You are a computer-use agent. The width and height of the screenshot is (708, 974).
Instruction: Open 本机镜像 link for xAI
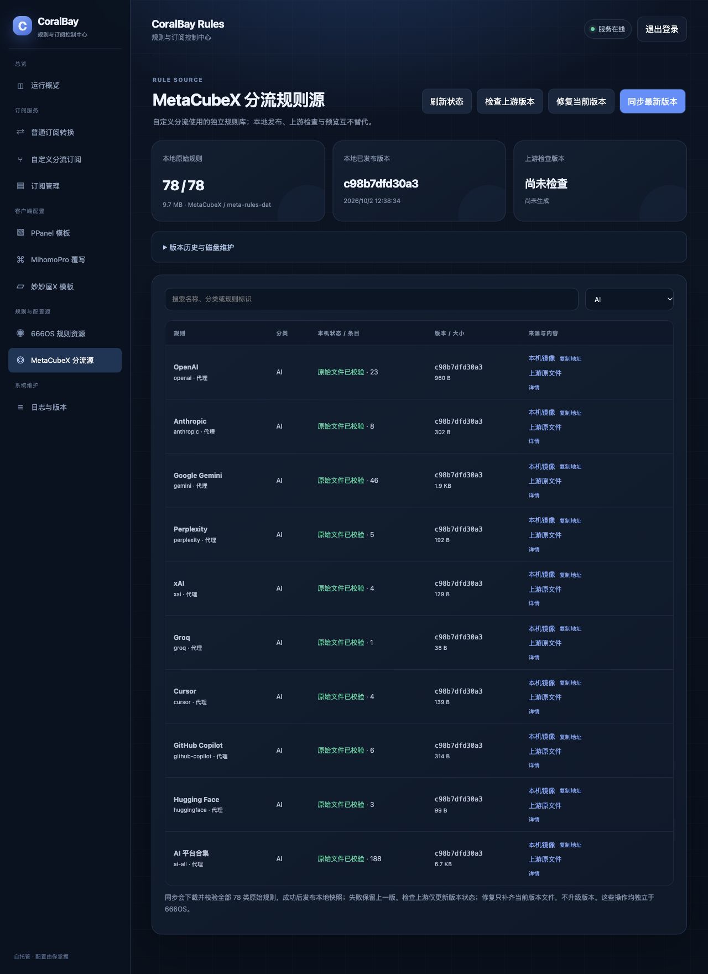point(542,575)
